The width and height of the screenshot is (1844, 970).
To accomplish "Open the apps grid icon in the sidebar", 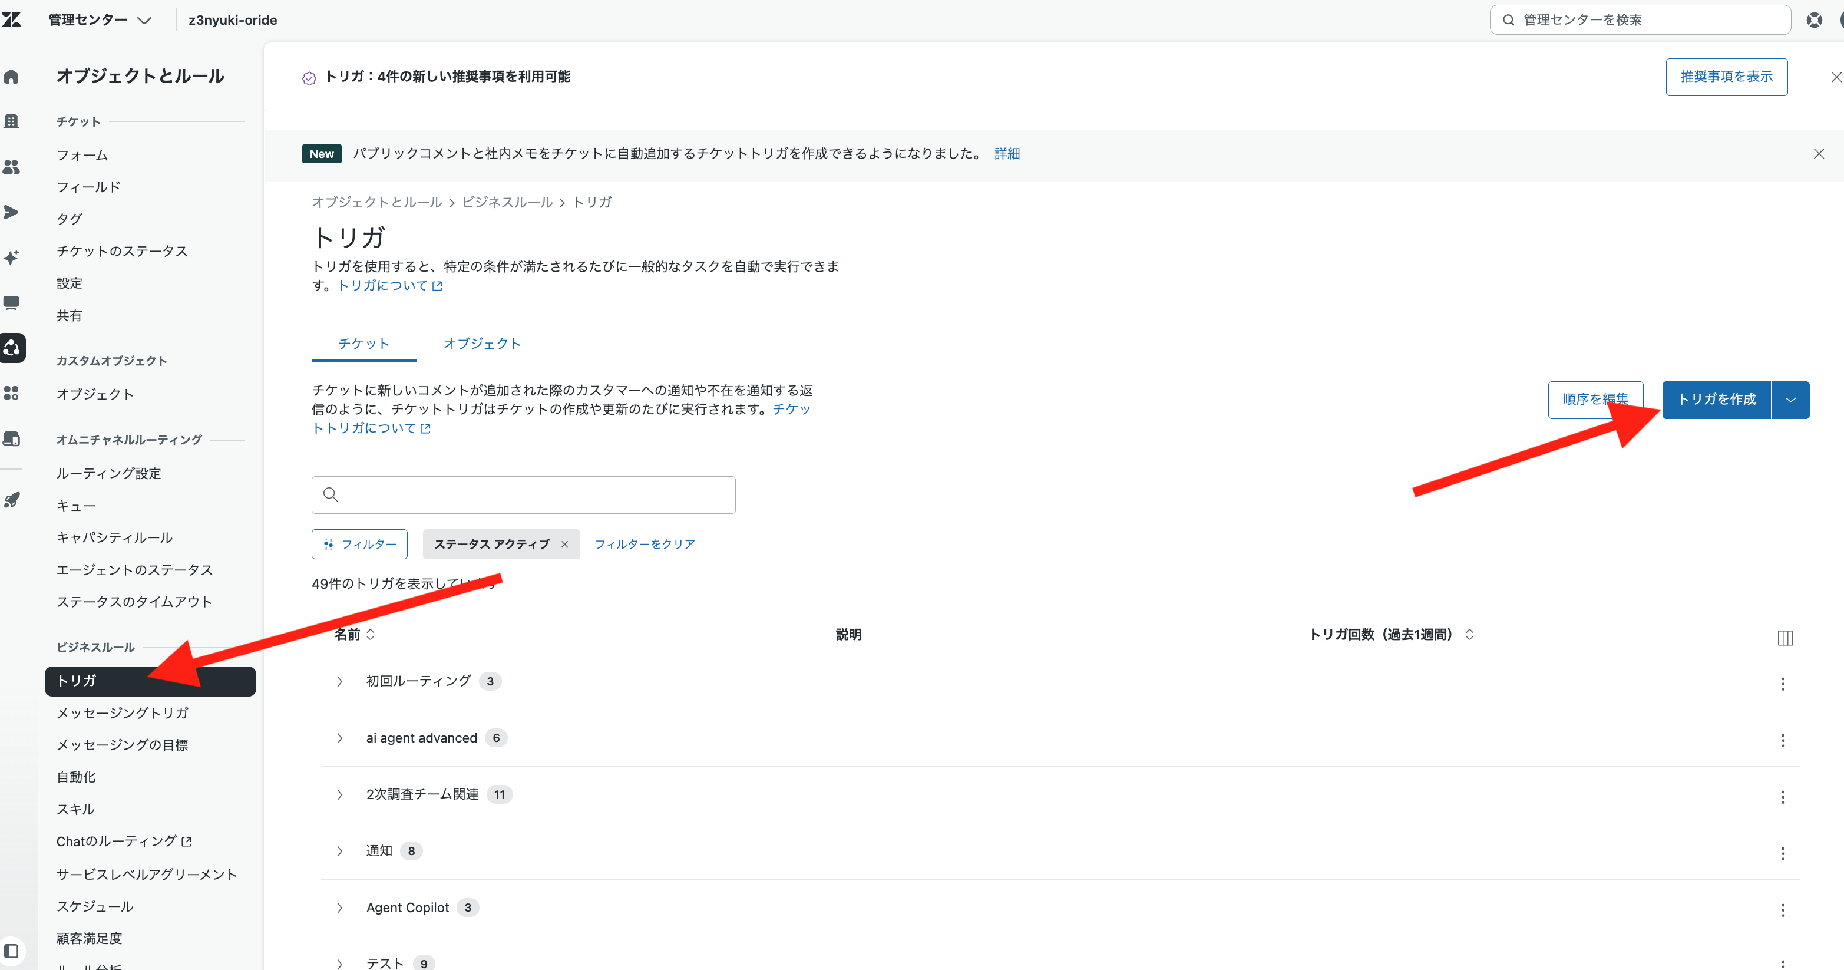I will pos(11,393).
